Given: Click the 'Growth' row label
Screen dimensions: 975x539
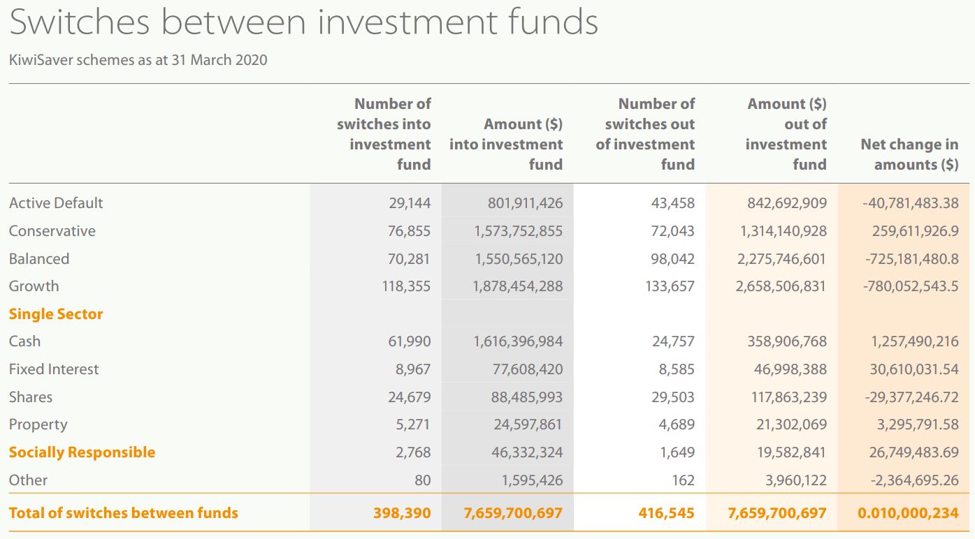Looking at the screenshot, I should pyautogui.click(x=34, y=286).
